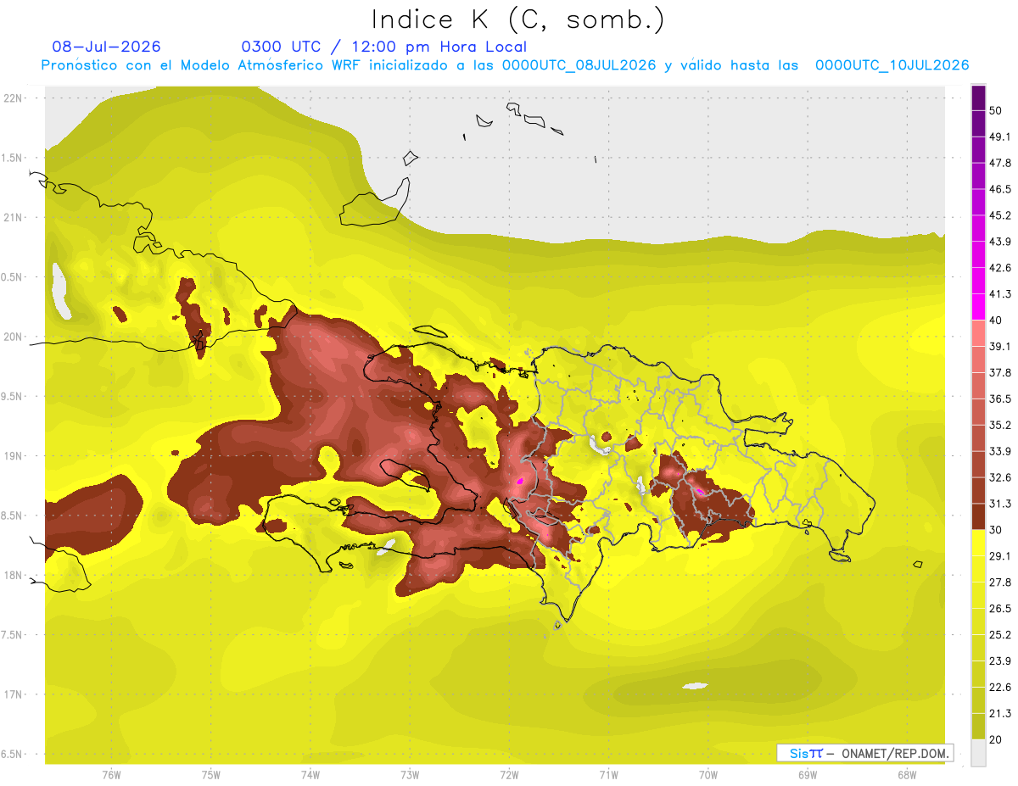Select the olive color bar segment between 20 and 21.3
This screenshot has width=1018, height=786.
point(979,726)
